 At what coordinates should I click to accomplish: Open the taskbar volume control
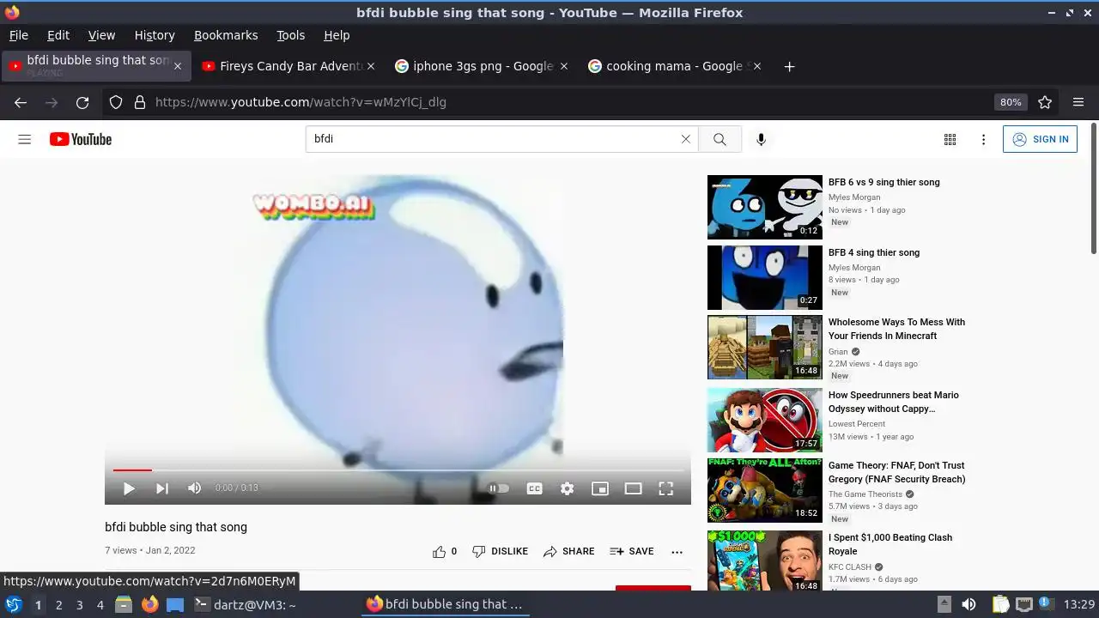968,604
